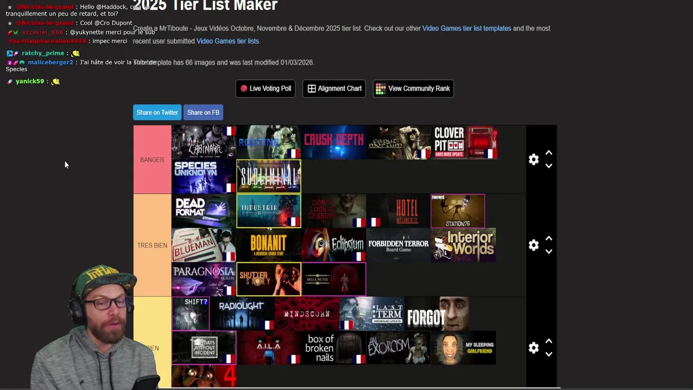Select the Forgot thumbnail

pos(436,314)
